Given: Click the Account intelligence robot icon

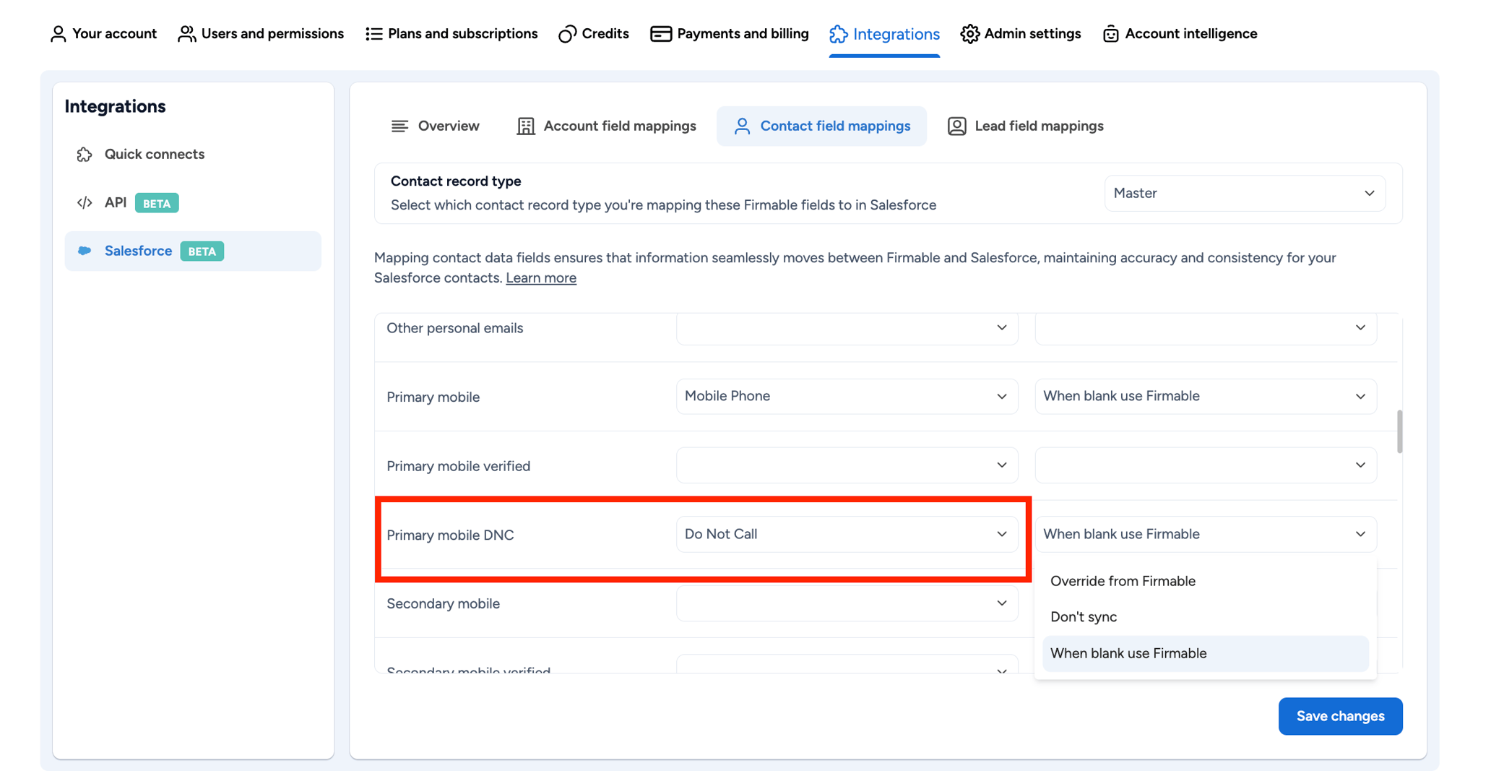Looking at the screenshot, I should pyautogui.click(x=1110, y=34).
